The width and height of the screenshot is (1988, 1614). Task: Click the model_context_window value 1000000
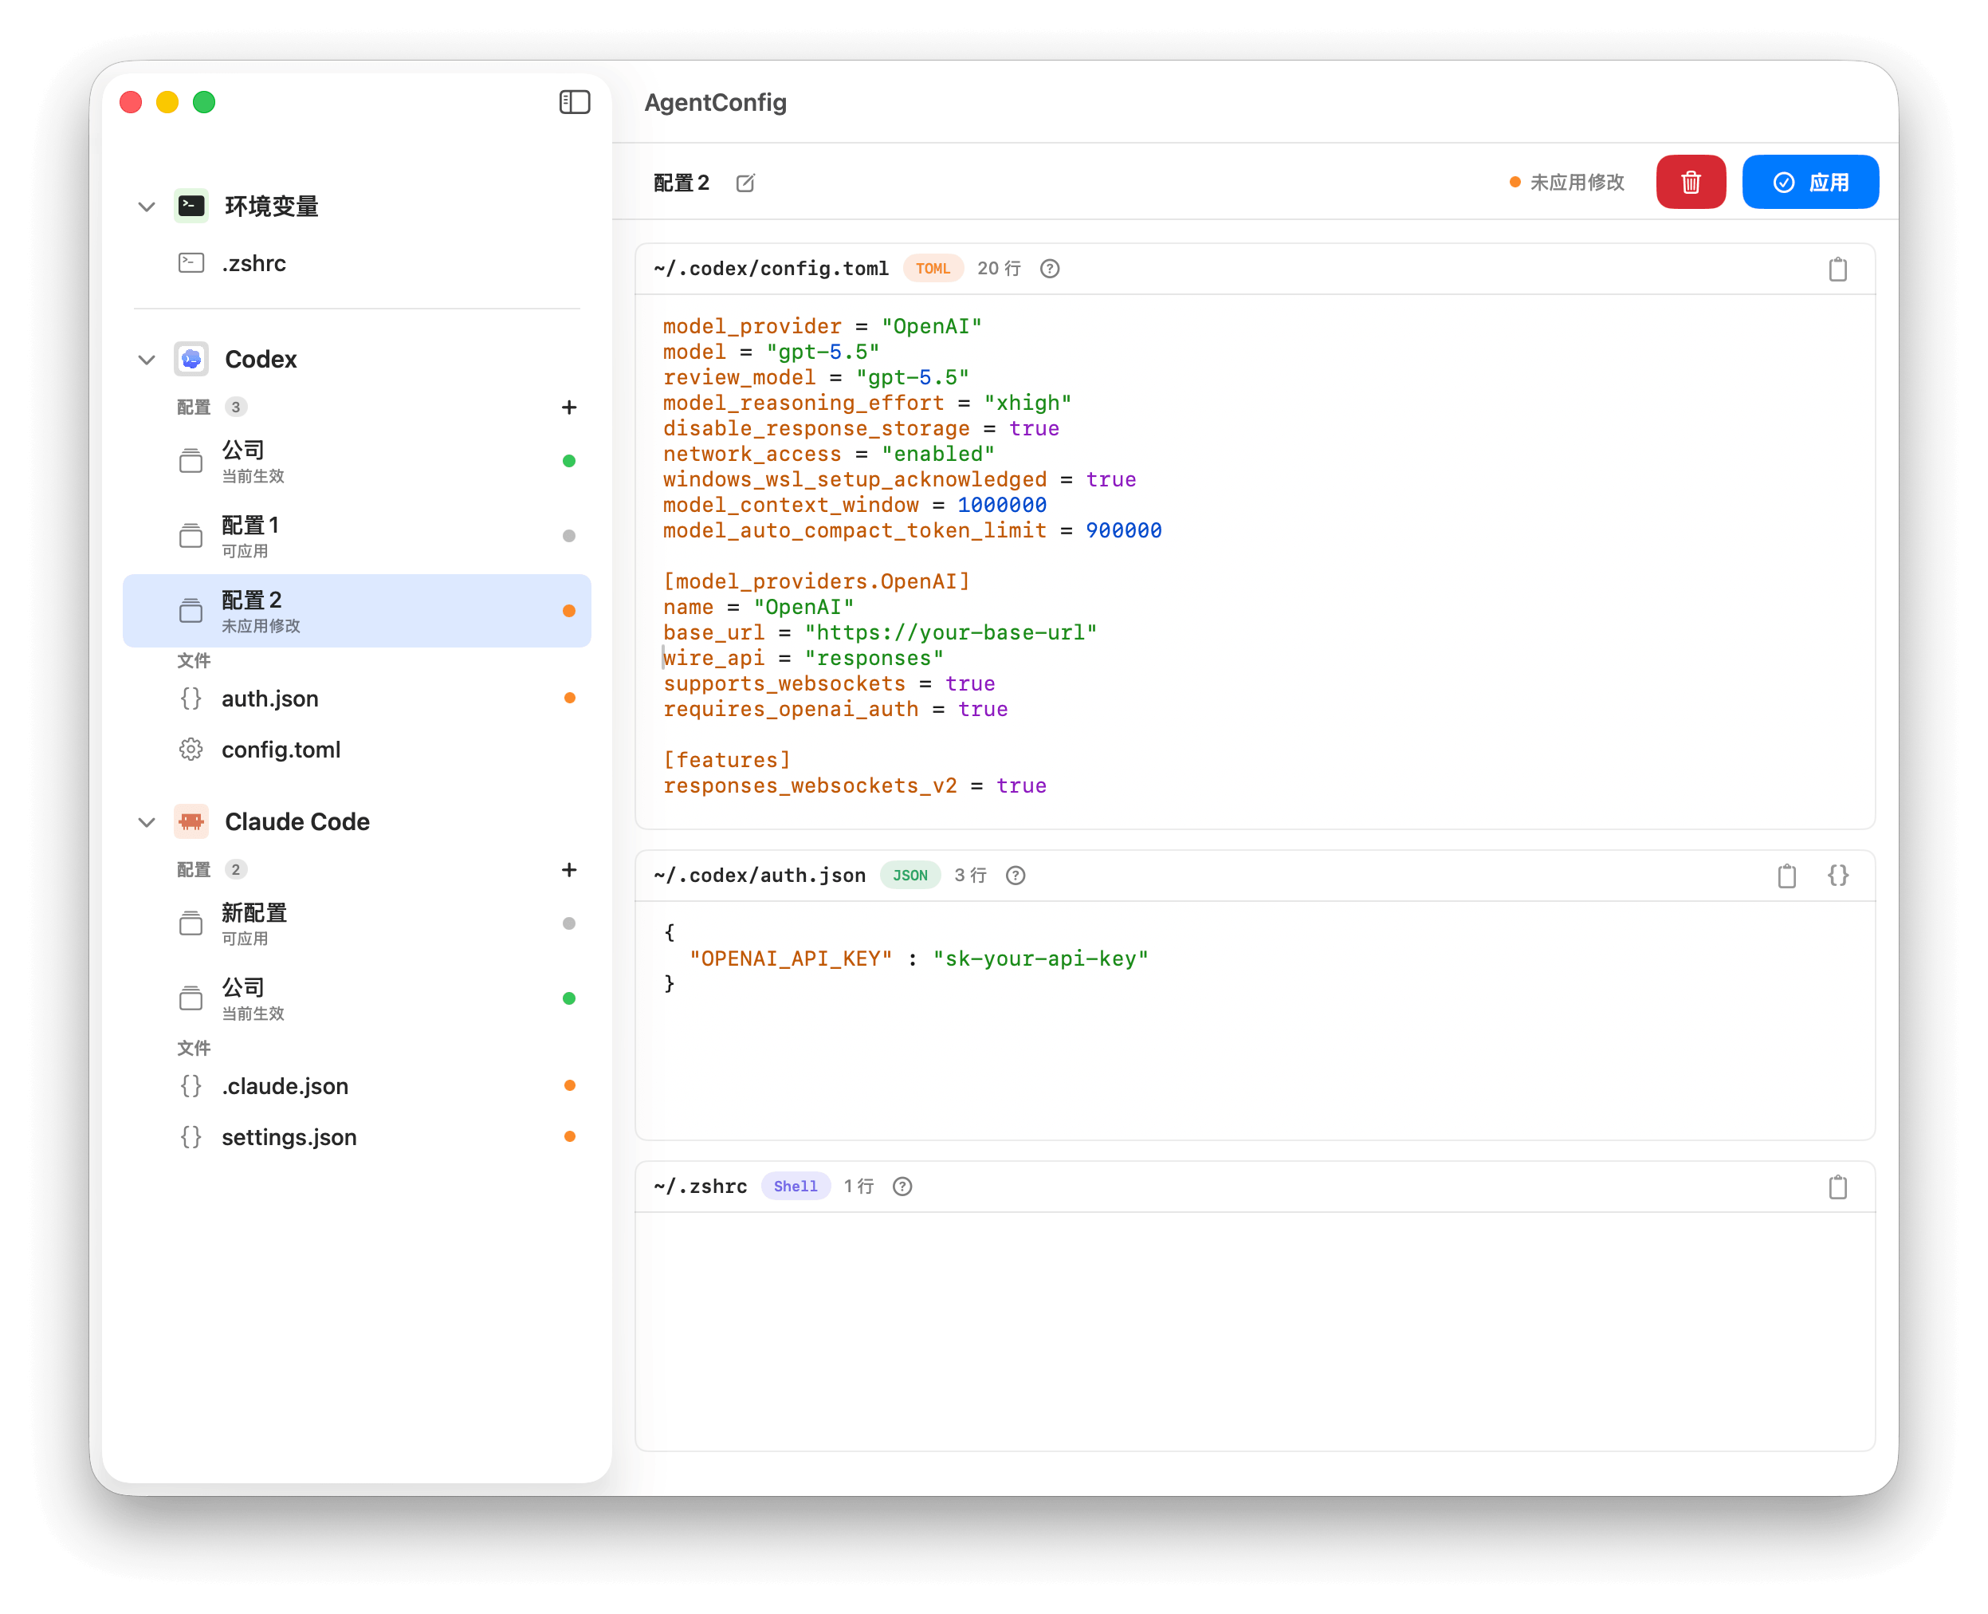coord(1001,505)
